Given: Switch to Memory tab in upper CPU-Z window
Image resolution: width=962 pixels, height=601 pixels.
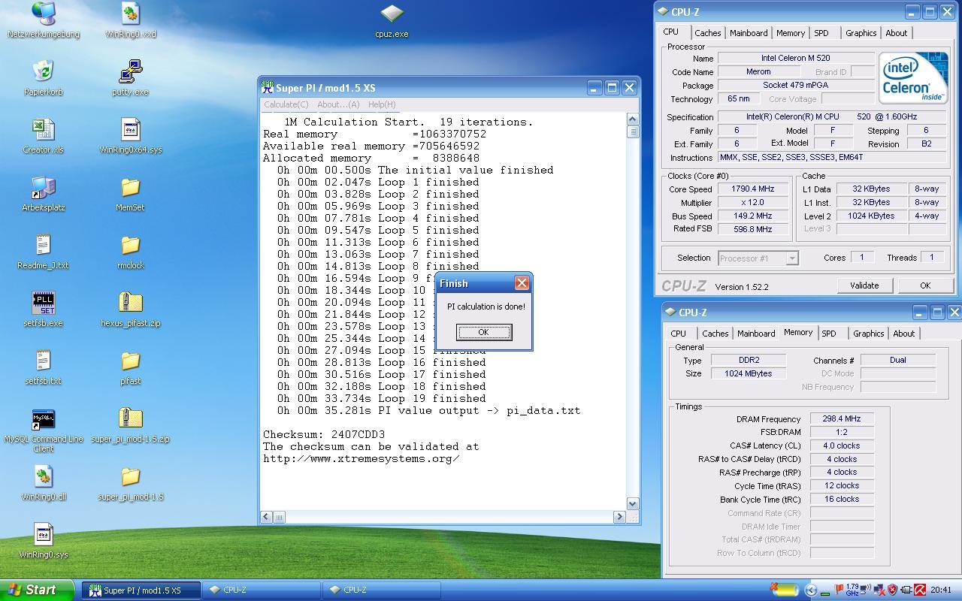Looking at the screenshot, I should [x=790, y=33].
